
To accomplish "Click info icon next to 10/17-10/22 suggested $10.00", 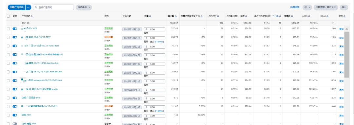I will pos(163,111).
